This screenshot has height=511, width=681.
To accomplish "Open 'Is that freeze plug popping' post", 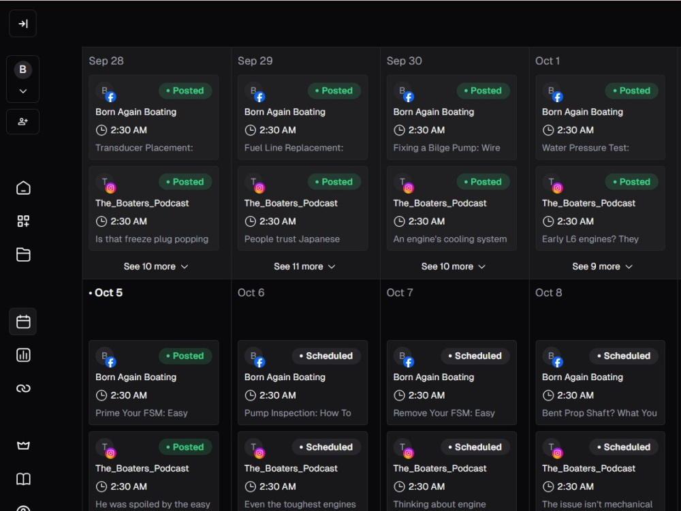I will point(154,208).
